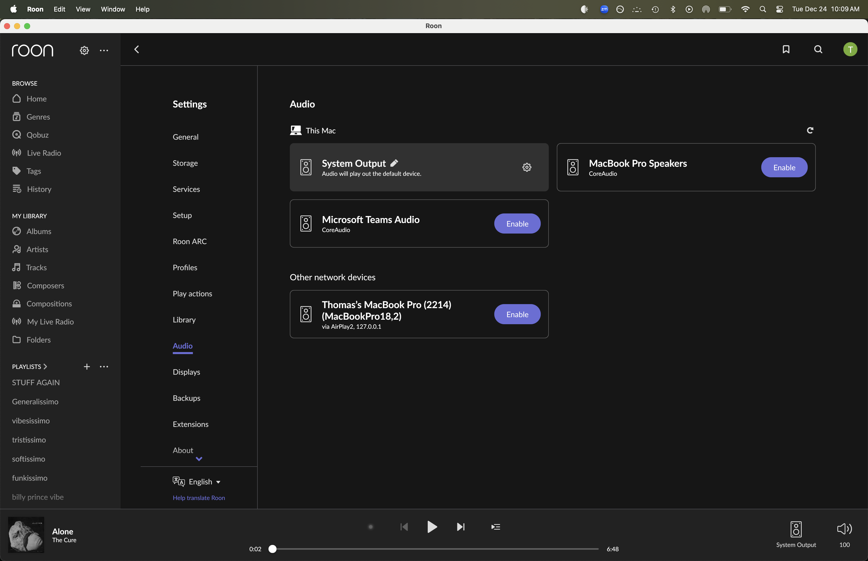Open Help translate Roon link

click(199, 498)
